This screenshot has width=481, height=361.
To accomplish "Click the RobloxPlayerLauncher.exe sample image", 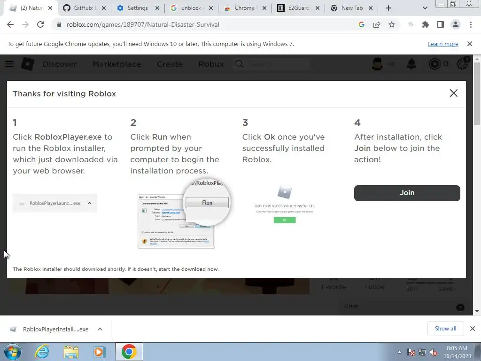I will (x=54, y=203).
